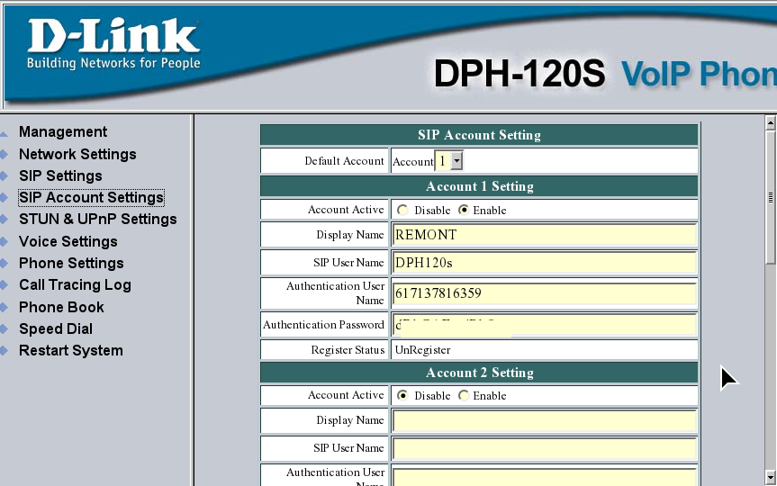Image resolution: width=777 pixels, height=486 pixels.
Task: Click the Account 2 Display Name field
Action: pyautogui.click(x=545, y=420)
